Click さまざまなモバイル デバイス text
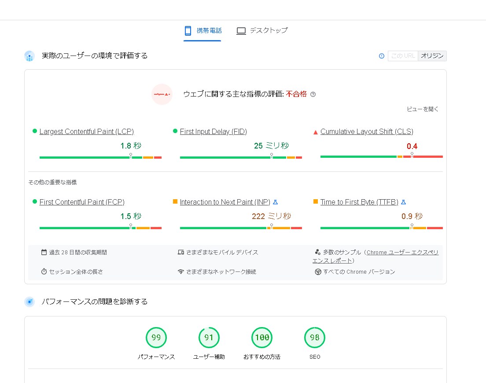486x383 pixels. tap(222, 253)
